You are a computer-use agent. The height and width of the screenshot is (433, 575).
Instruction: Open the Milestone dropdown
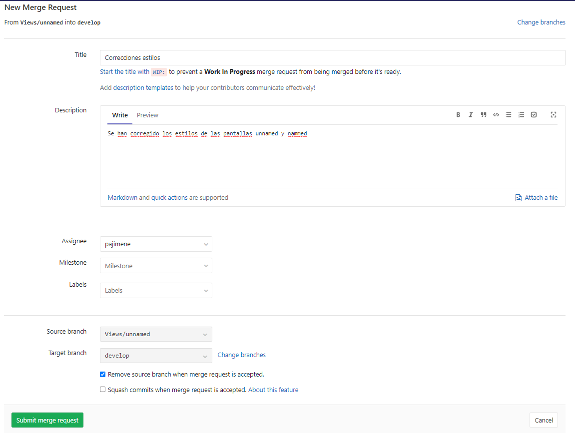tap(156, 265)
